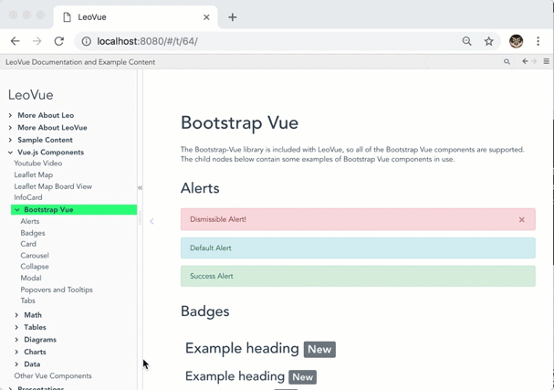Click the browser back arrow
Image resolution: width=554 pixels, height=390 pixels.
tap(16, 41)
